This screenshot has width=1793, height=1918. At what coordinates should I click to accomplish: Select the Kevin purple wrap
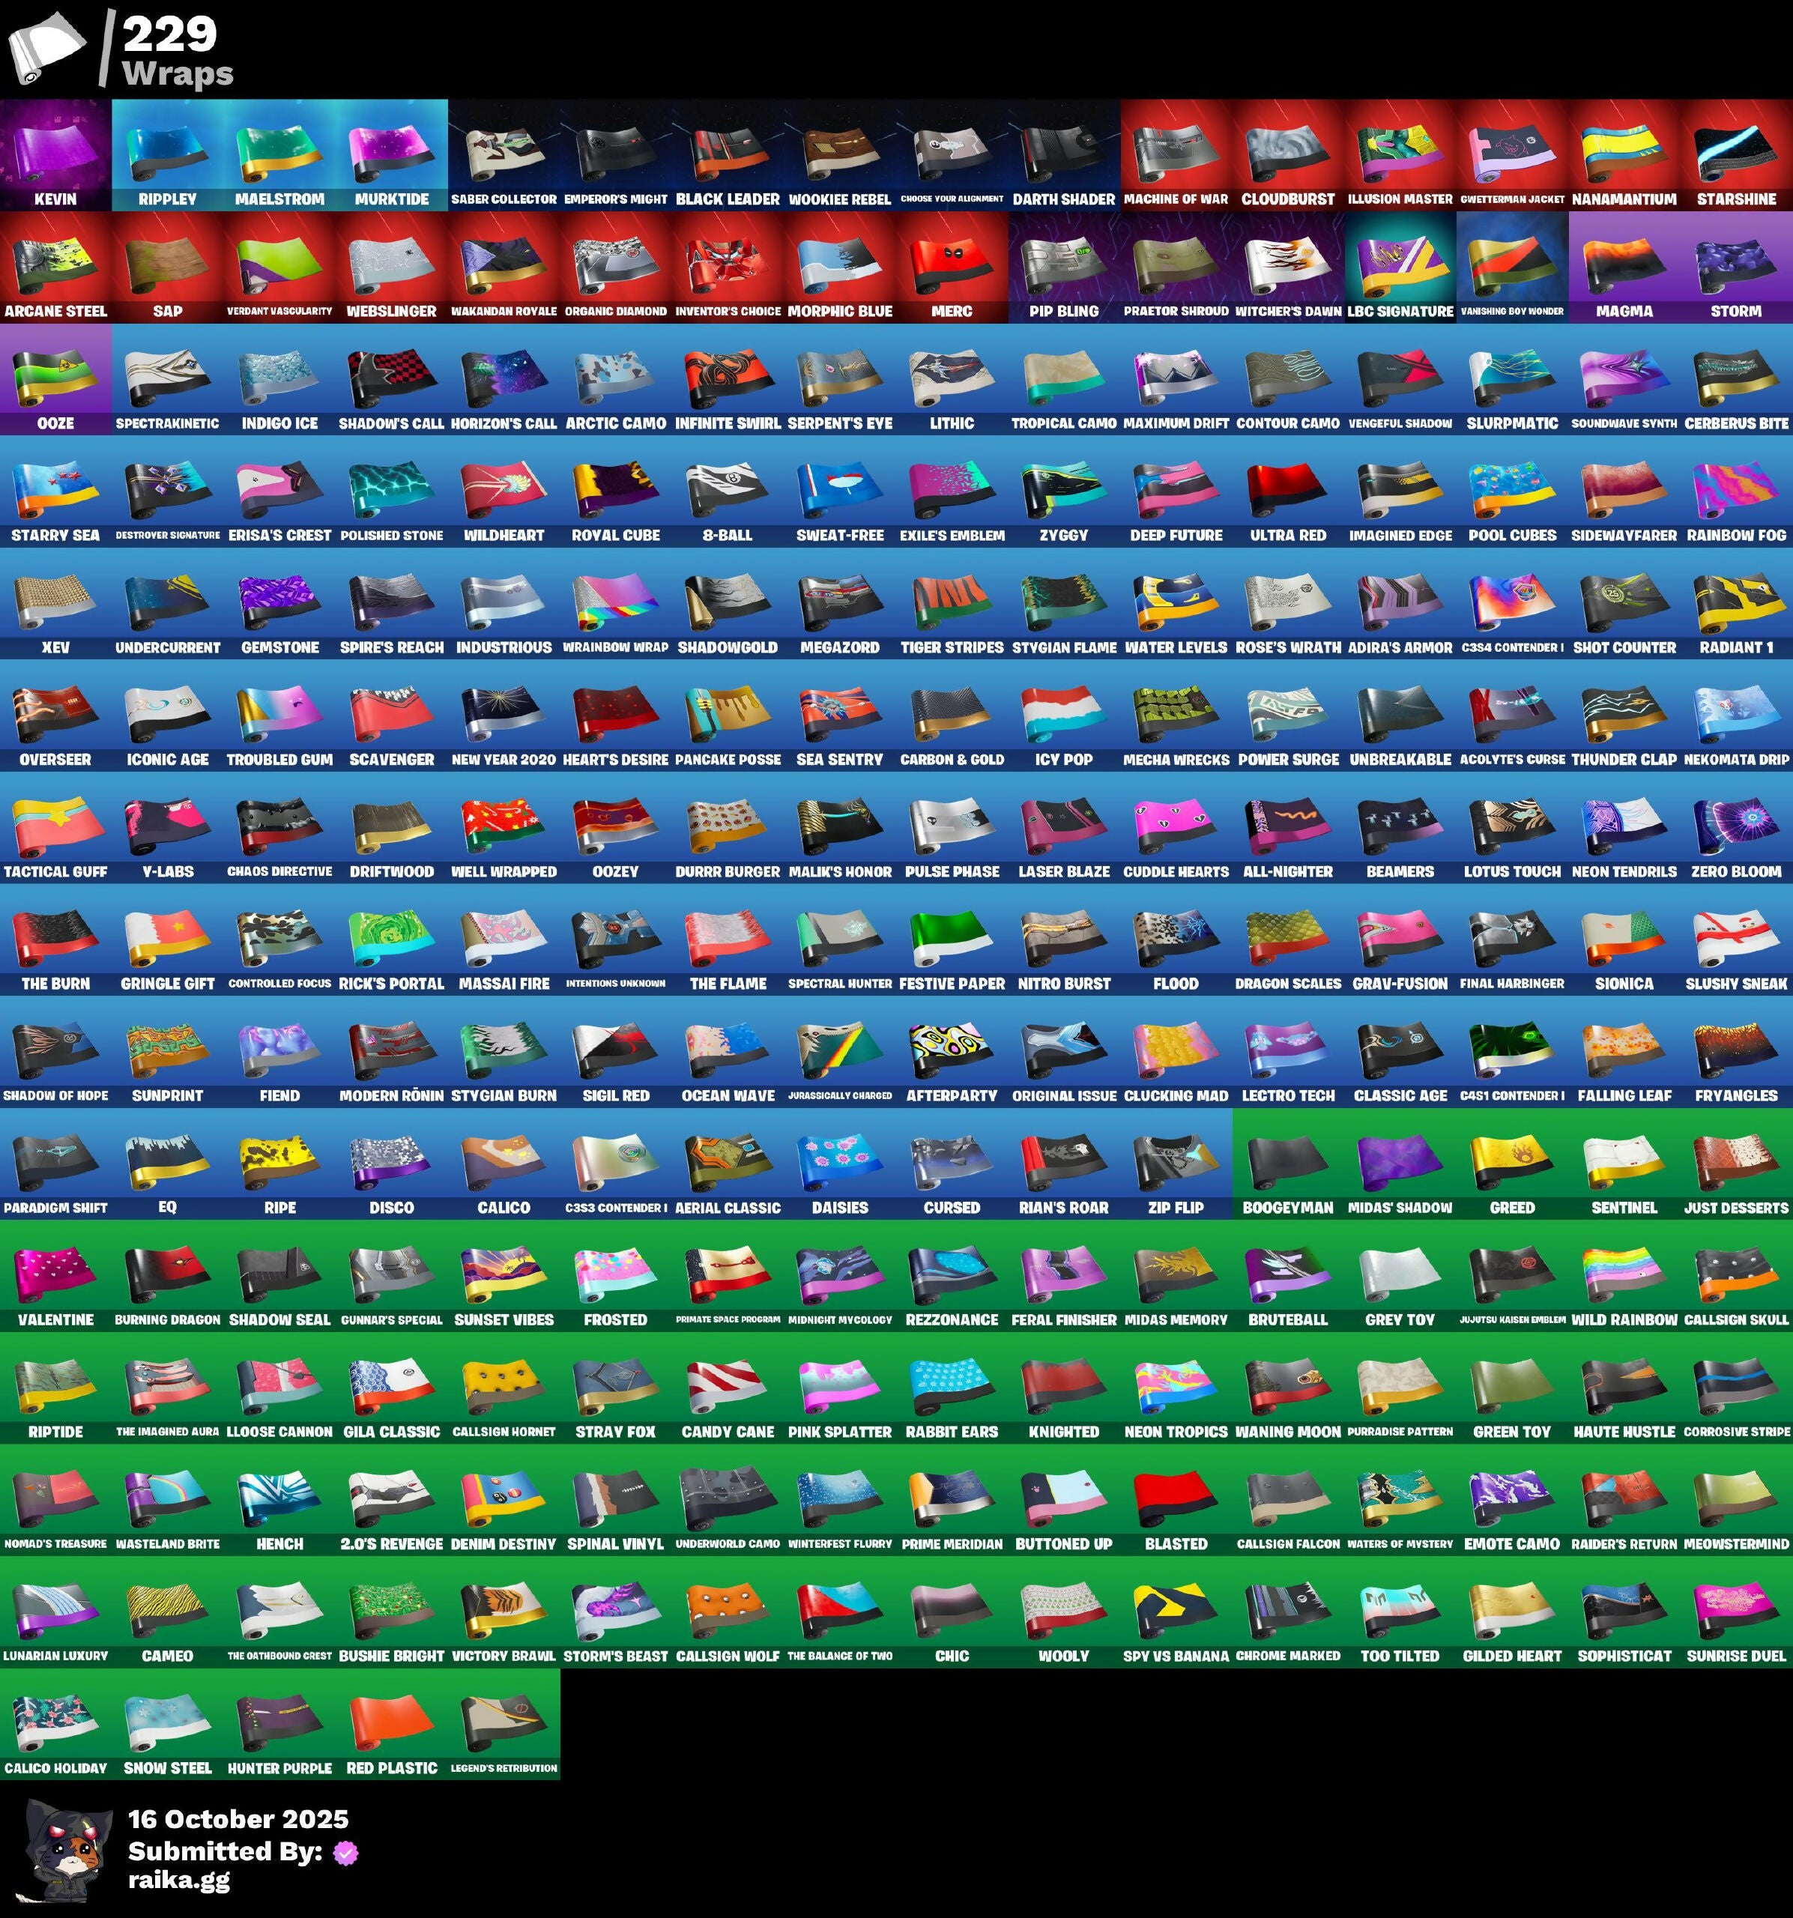tap(55, 151)
